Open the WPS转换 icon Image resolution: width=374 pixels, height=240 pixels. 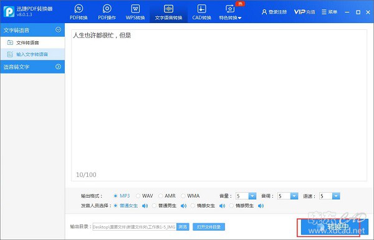(135, 9)
